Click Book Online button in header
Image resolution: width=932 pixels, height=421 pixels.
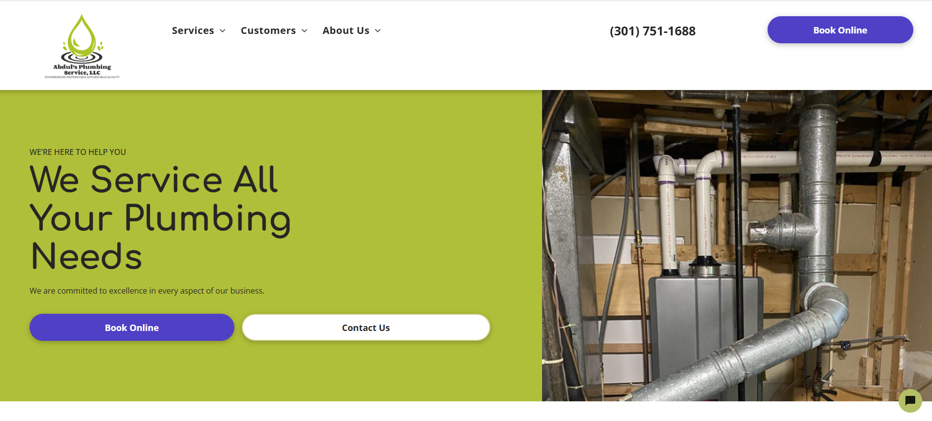[x=840, y=30]
